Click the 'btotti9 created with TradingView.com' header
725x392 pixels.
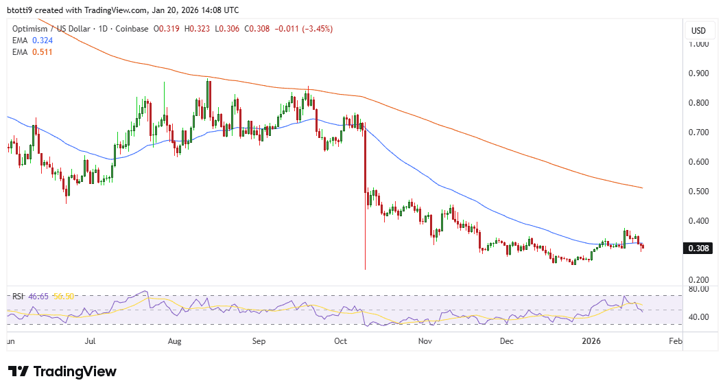click(124, 10)
